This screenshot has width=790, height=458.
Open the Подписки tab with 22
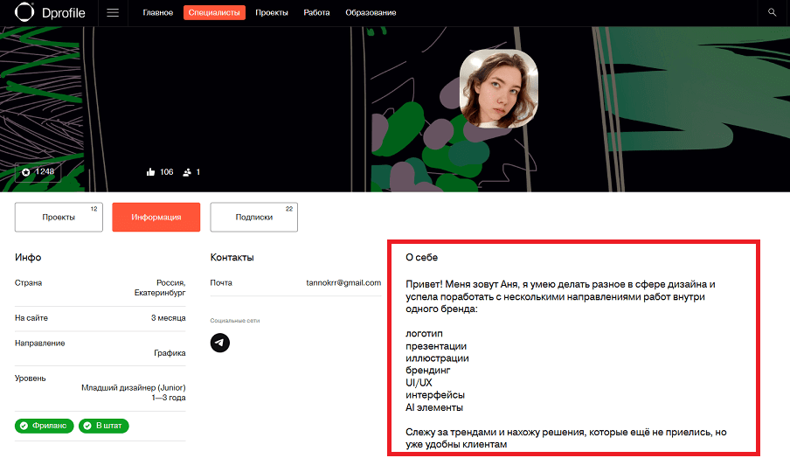254,217
